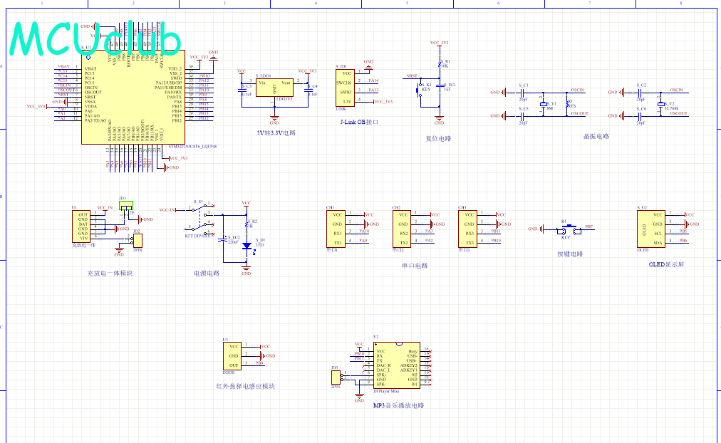Image resolution: width=721 pixels, height=443 pixels.
Task: Click the ADKEY2 pin name on DFPlayer
Action: pos(409,365)
